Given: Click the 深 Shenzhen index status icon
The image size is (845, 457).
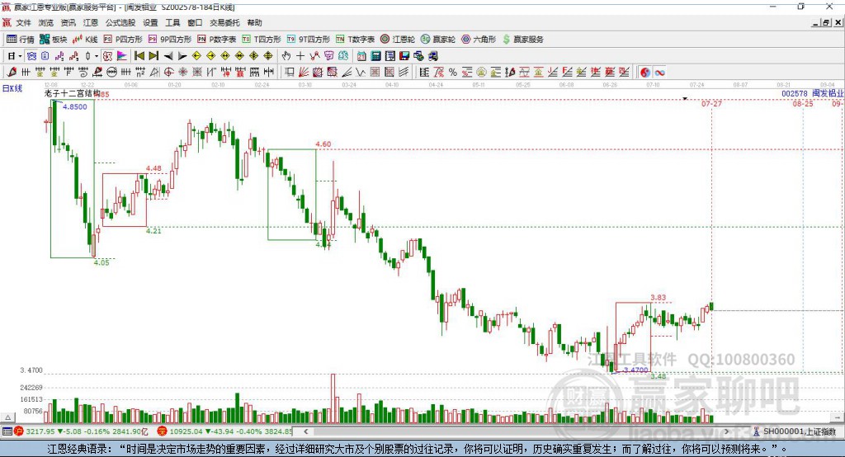Looking at the screenshot, I should coord(162,431).
